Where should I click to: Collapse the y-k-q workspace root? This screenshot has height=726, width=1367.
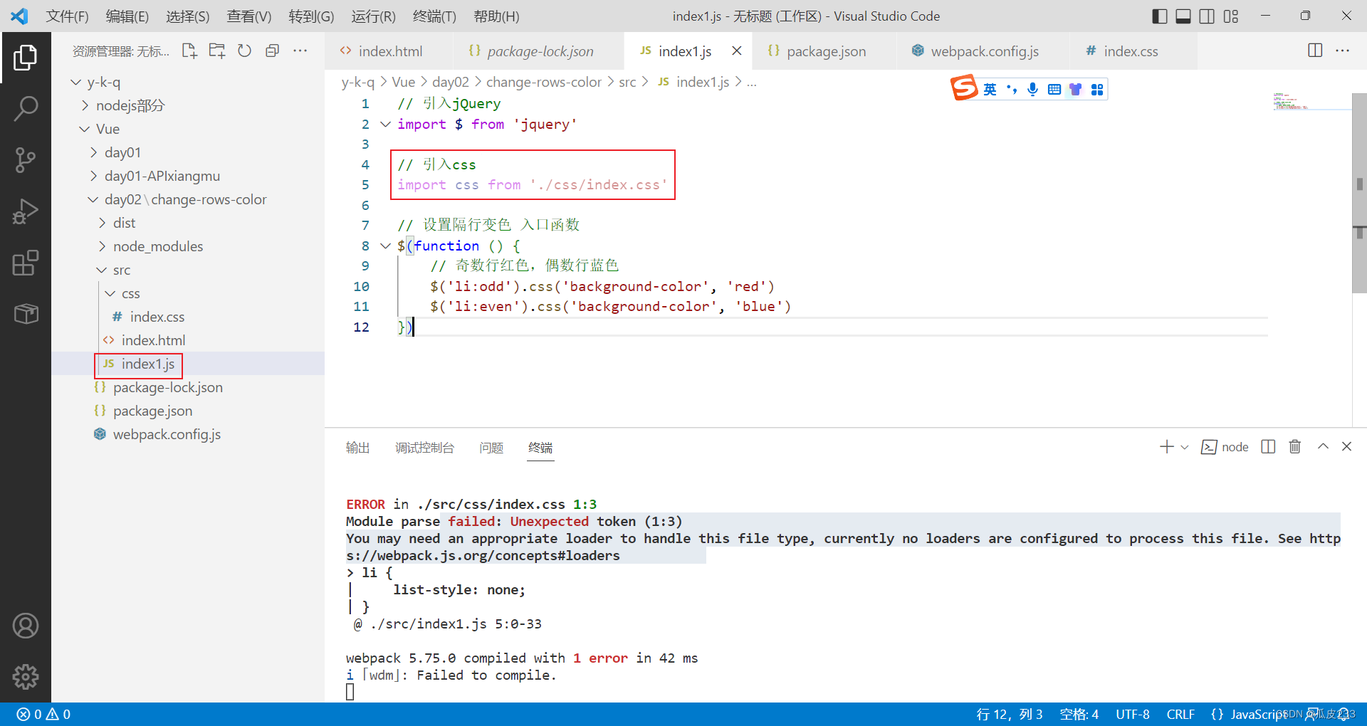(76, 82)
